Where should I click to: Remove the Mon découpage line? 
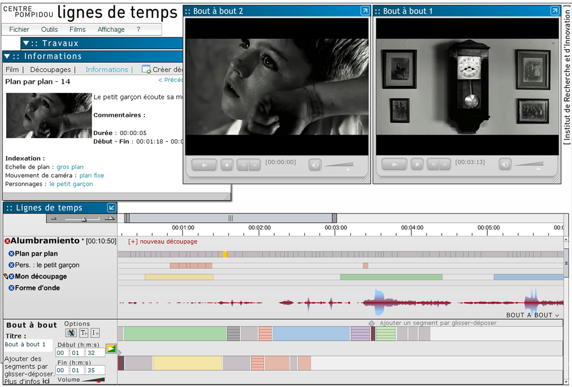(11, 277)
